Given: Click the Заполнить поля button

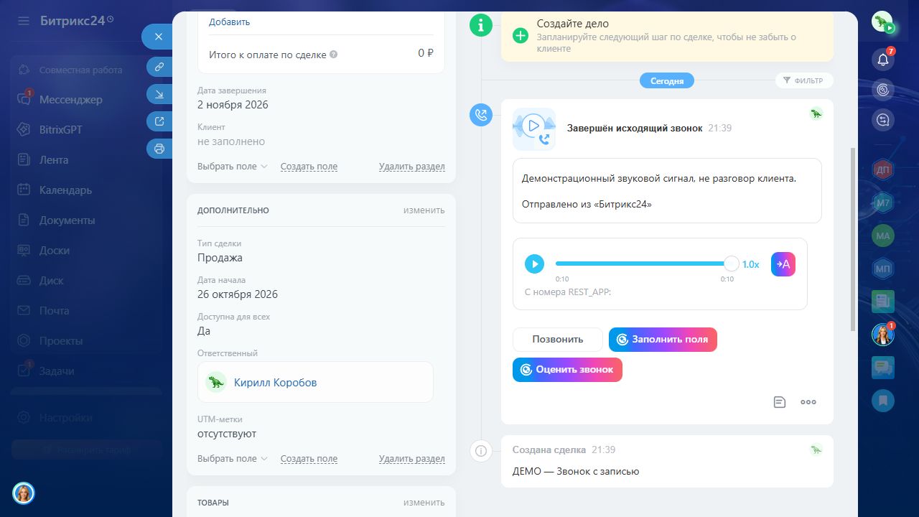Looking at the screenshot, I should point(663,340).
